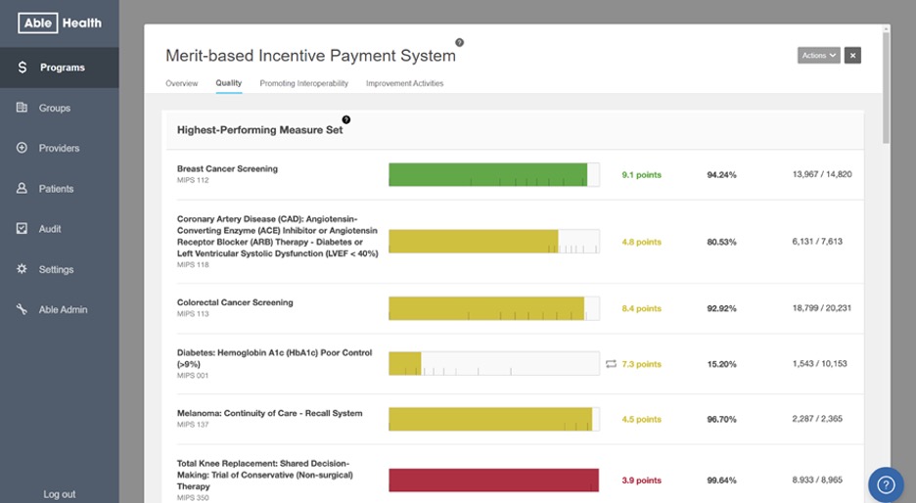916x503 pixels.
Task: Click the MIPS 118 identifier
Action: [193, 264]
